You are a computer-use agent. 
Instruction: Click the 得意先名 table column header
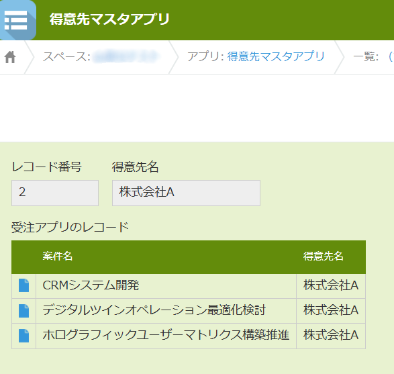coord(323,256)
